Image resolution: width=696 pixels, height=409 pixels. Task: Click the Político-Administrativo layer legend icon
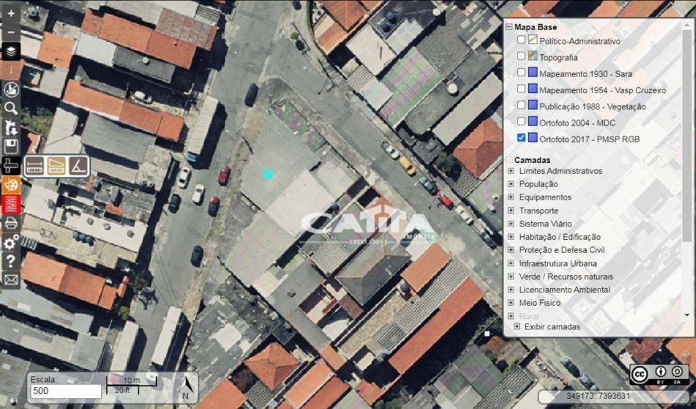[x=533, y=39]
